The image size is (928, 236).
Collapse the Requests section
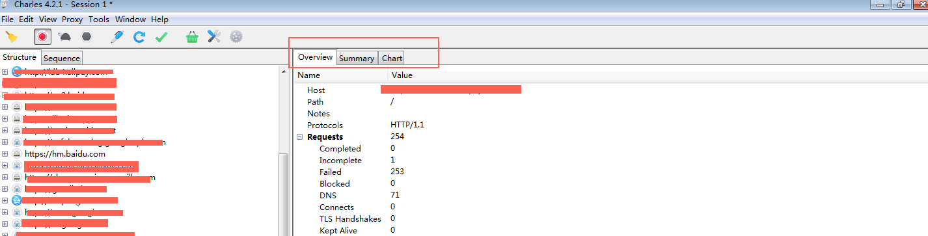[x=300, y=137]
